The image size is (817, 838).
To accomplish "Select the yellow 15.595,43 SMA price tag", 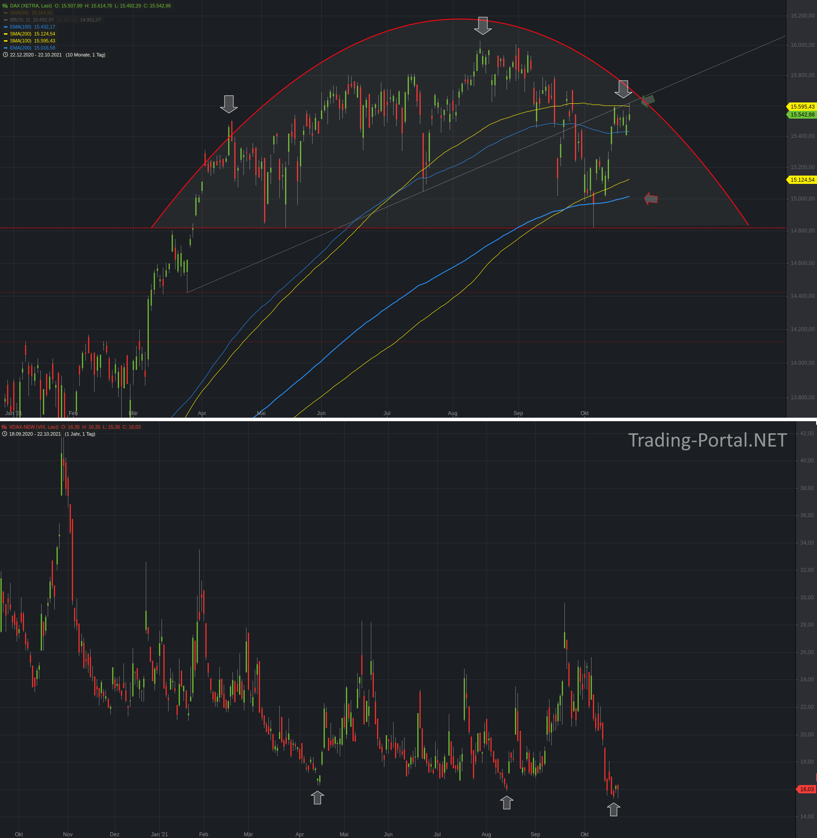I will tap(802, 107).
